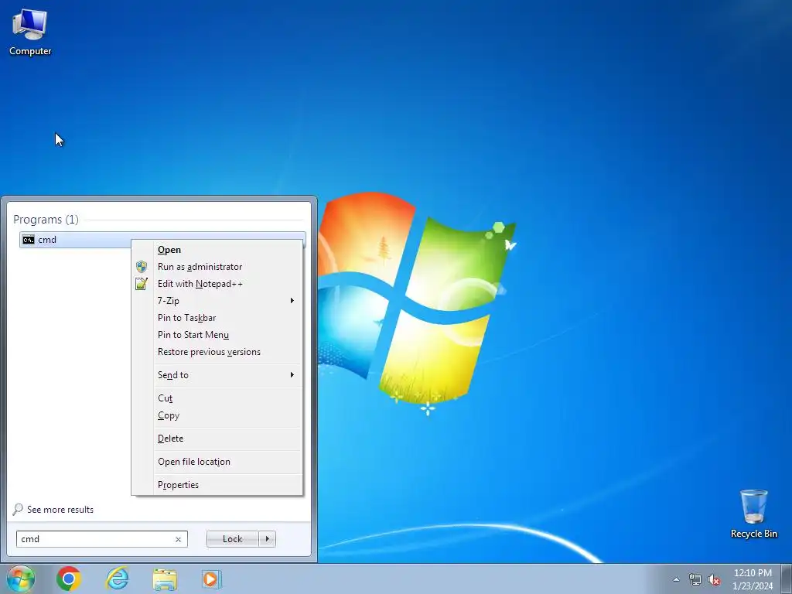The image size is (792, 594).
Task: Open Windows Explorer from the taskbar
Action: point(165,579)
